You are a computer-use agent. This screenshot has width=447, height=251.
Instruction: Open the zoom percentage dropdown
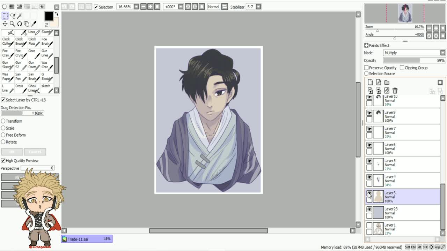136,7
